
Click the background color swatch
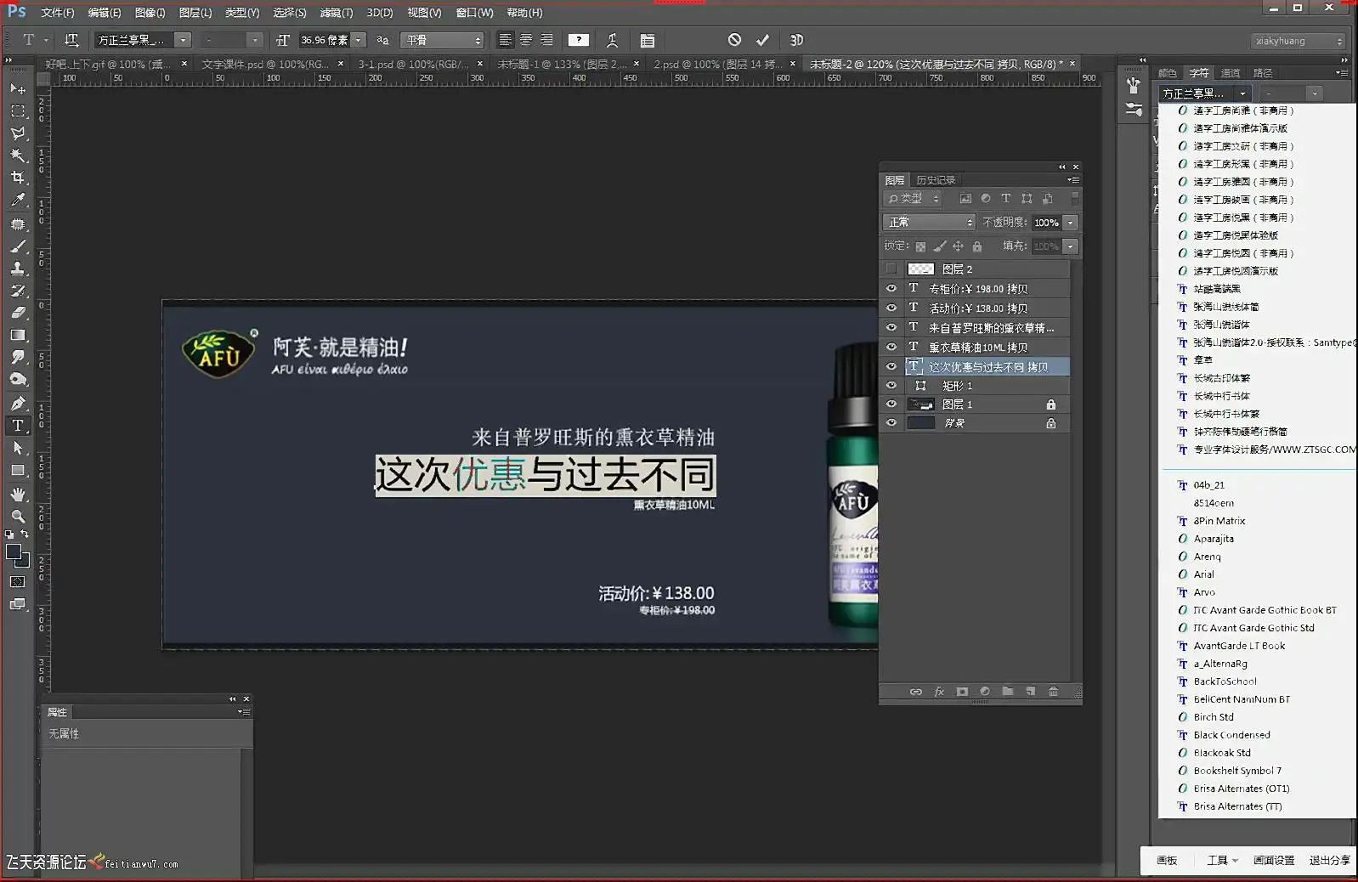click(24, 561)
